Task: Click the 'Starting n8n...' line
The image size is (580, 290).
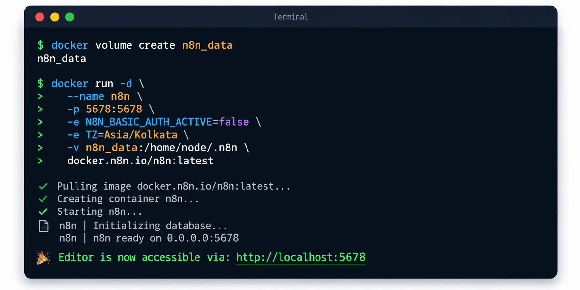Action: click(100, 212)
